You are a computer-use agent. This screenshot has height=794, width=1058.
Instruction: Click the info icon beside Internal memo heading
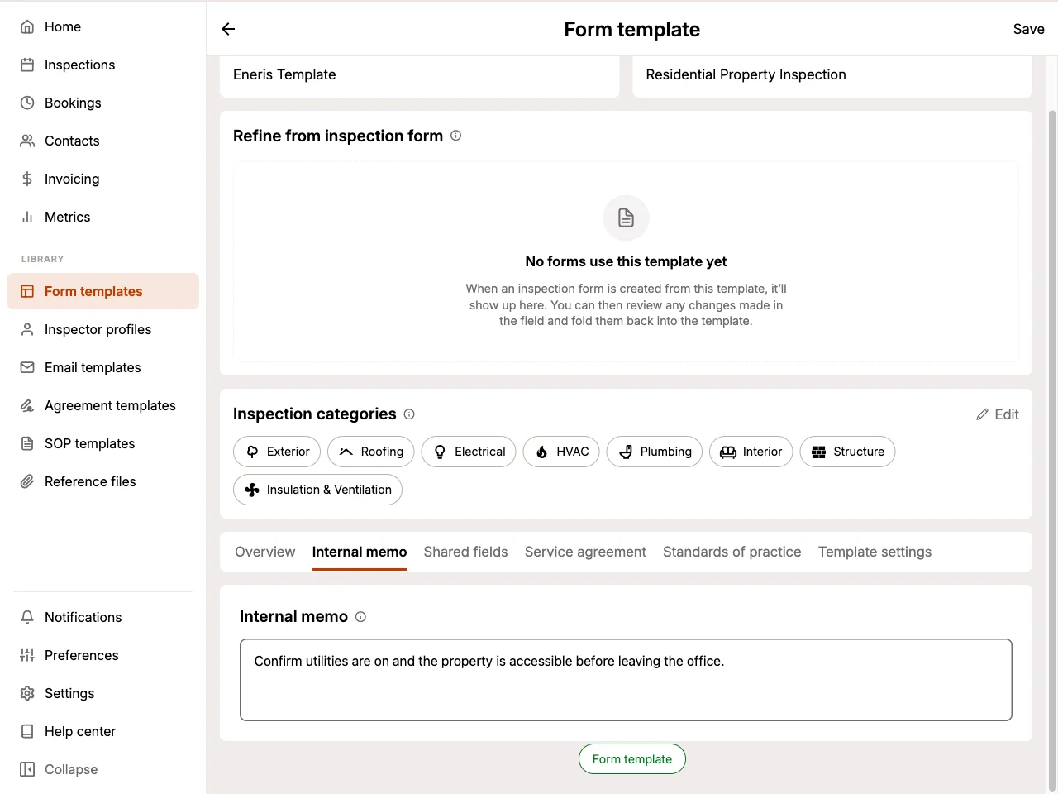click(360, 616)
